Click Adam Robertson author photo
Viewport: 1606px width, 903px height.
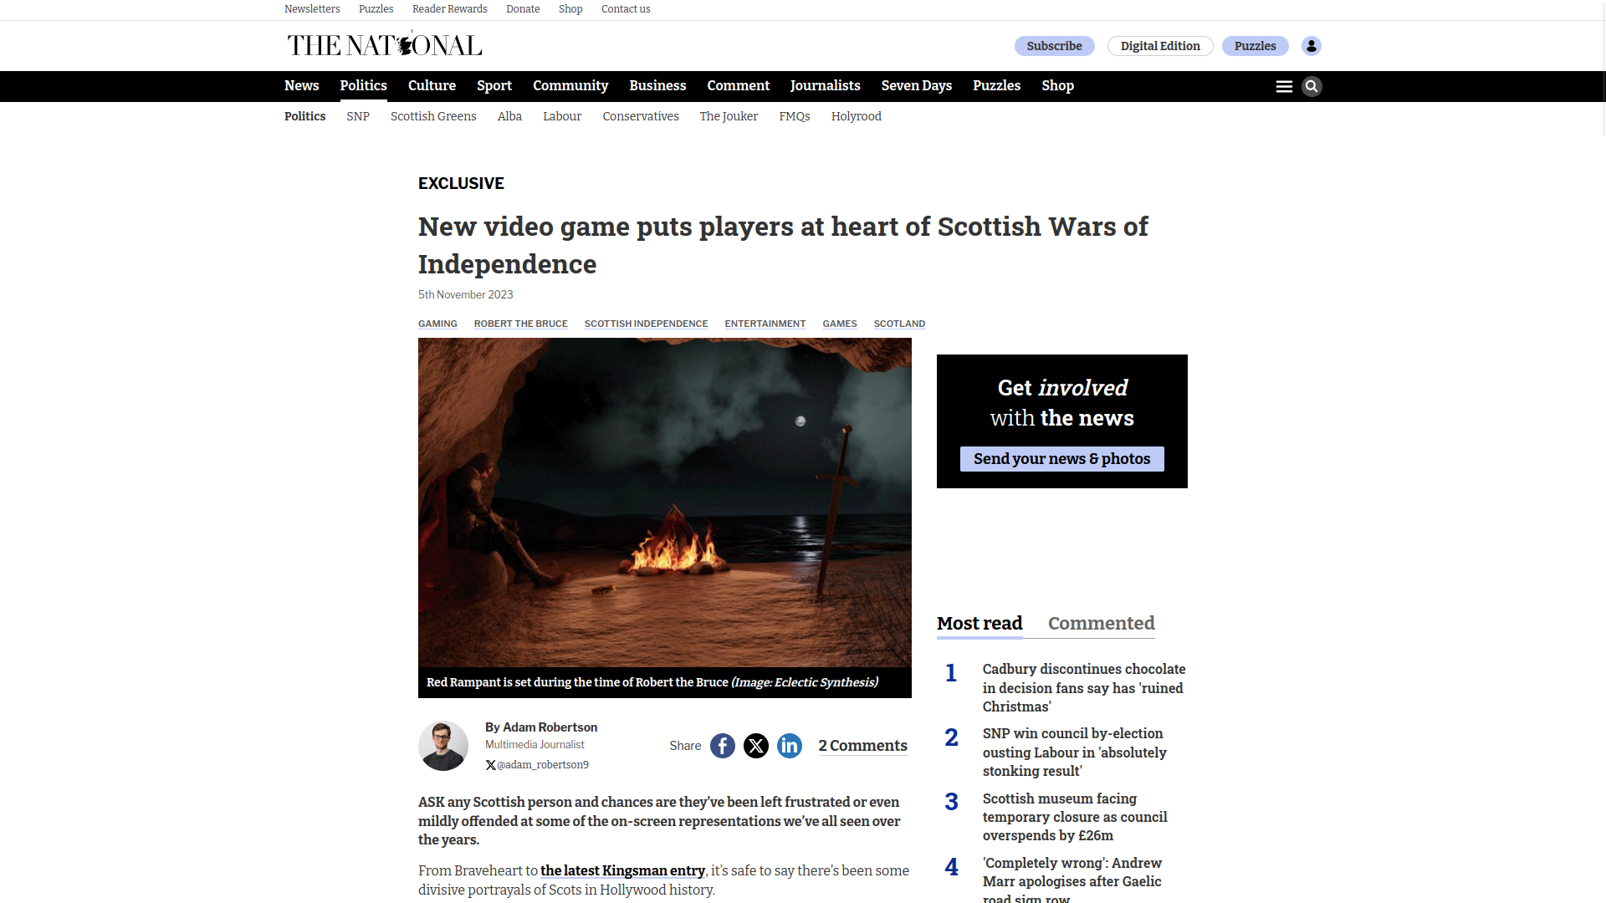pos(443,746)
